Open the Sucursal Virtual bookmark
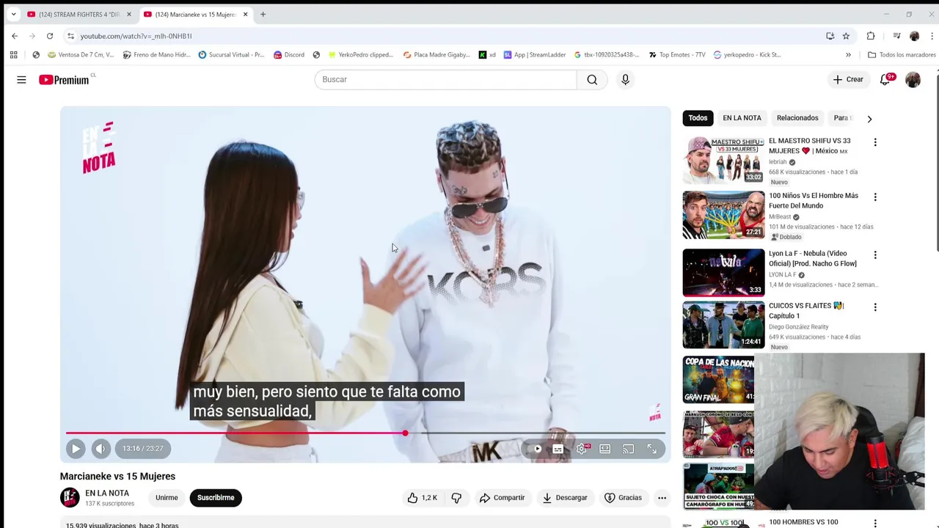Screen dimensions: 939x528 click(231, 54)
